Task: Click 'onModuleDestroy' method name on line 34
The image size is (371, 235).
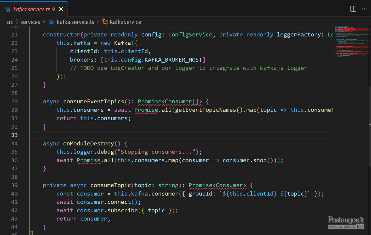Action: (88, 143)
